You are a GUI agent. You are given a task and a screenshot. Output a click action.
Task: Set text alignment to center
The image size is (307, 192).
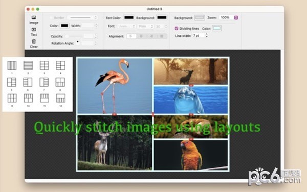pos(141,36)
